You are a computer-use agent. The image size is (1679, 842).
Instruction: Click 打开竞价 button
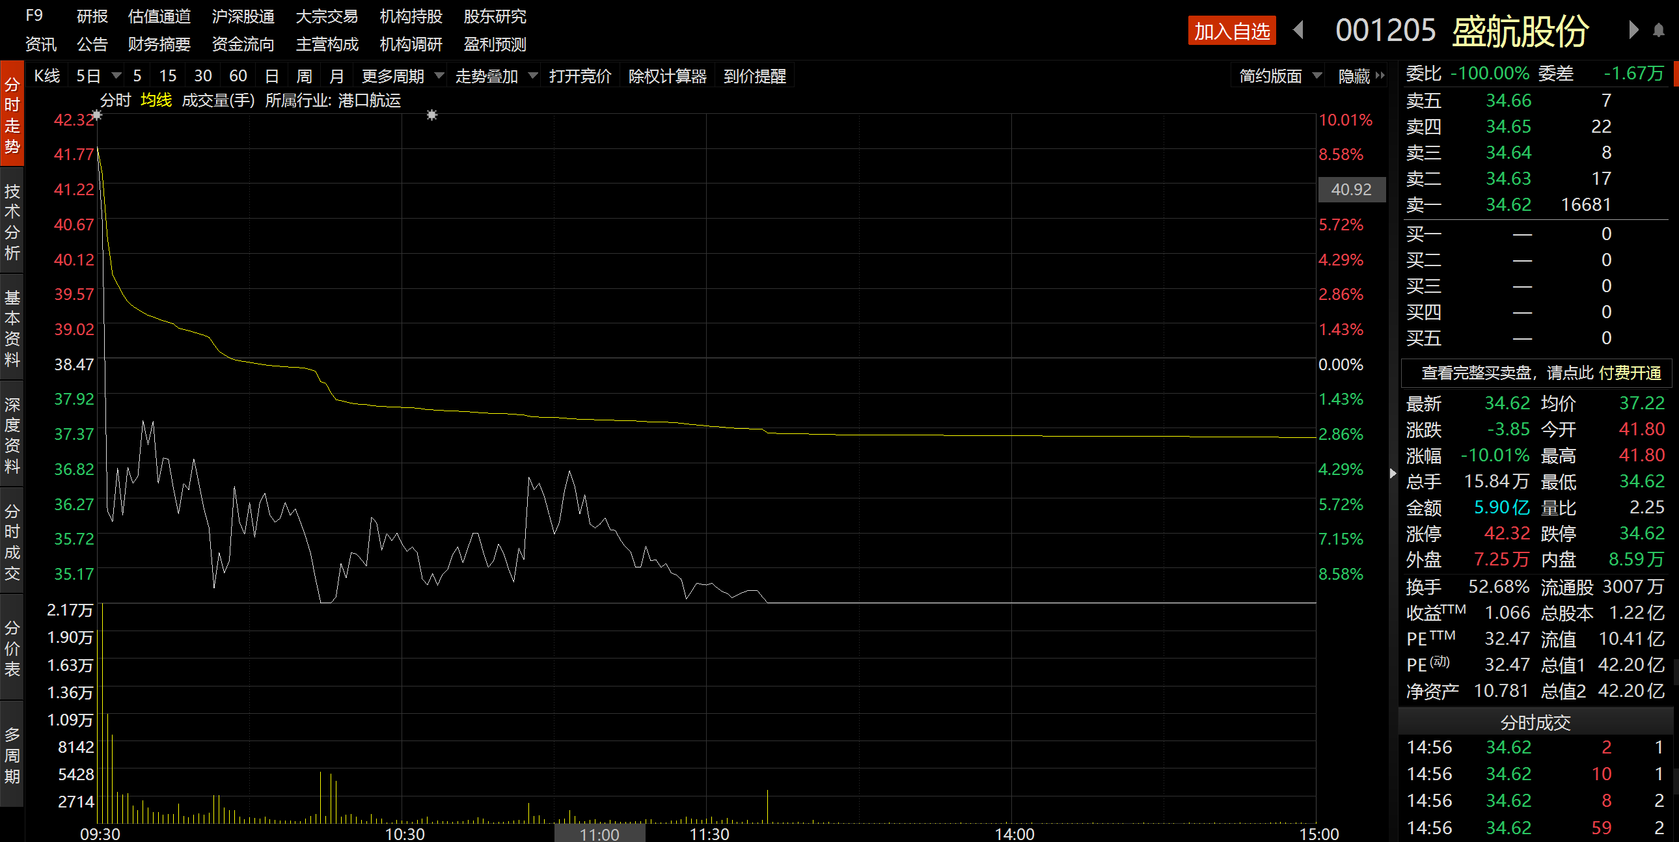[579, 75]
